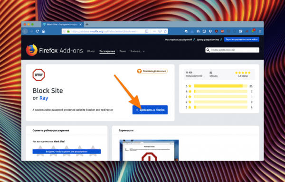Open the Темы navigation item
This screenshot has width=285, height=182.
(123, 51)
